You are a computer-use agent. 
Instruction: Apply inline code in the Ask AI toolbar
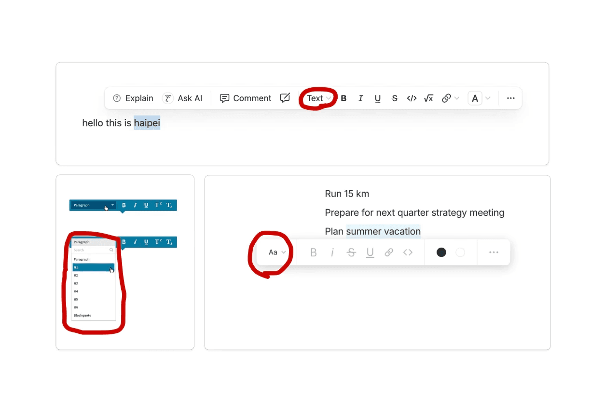coord(412,98)
